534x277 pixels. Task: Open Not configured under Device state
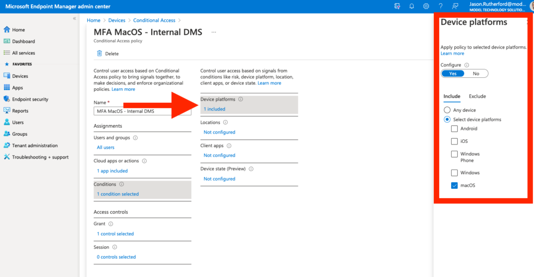(220, 179)
